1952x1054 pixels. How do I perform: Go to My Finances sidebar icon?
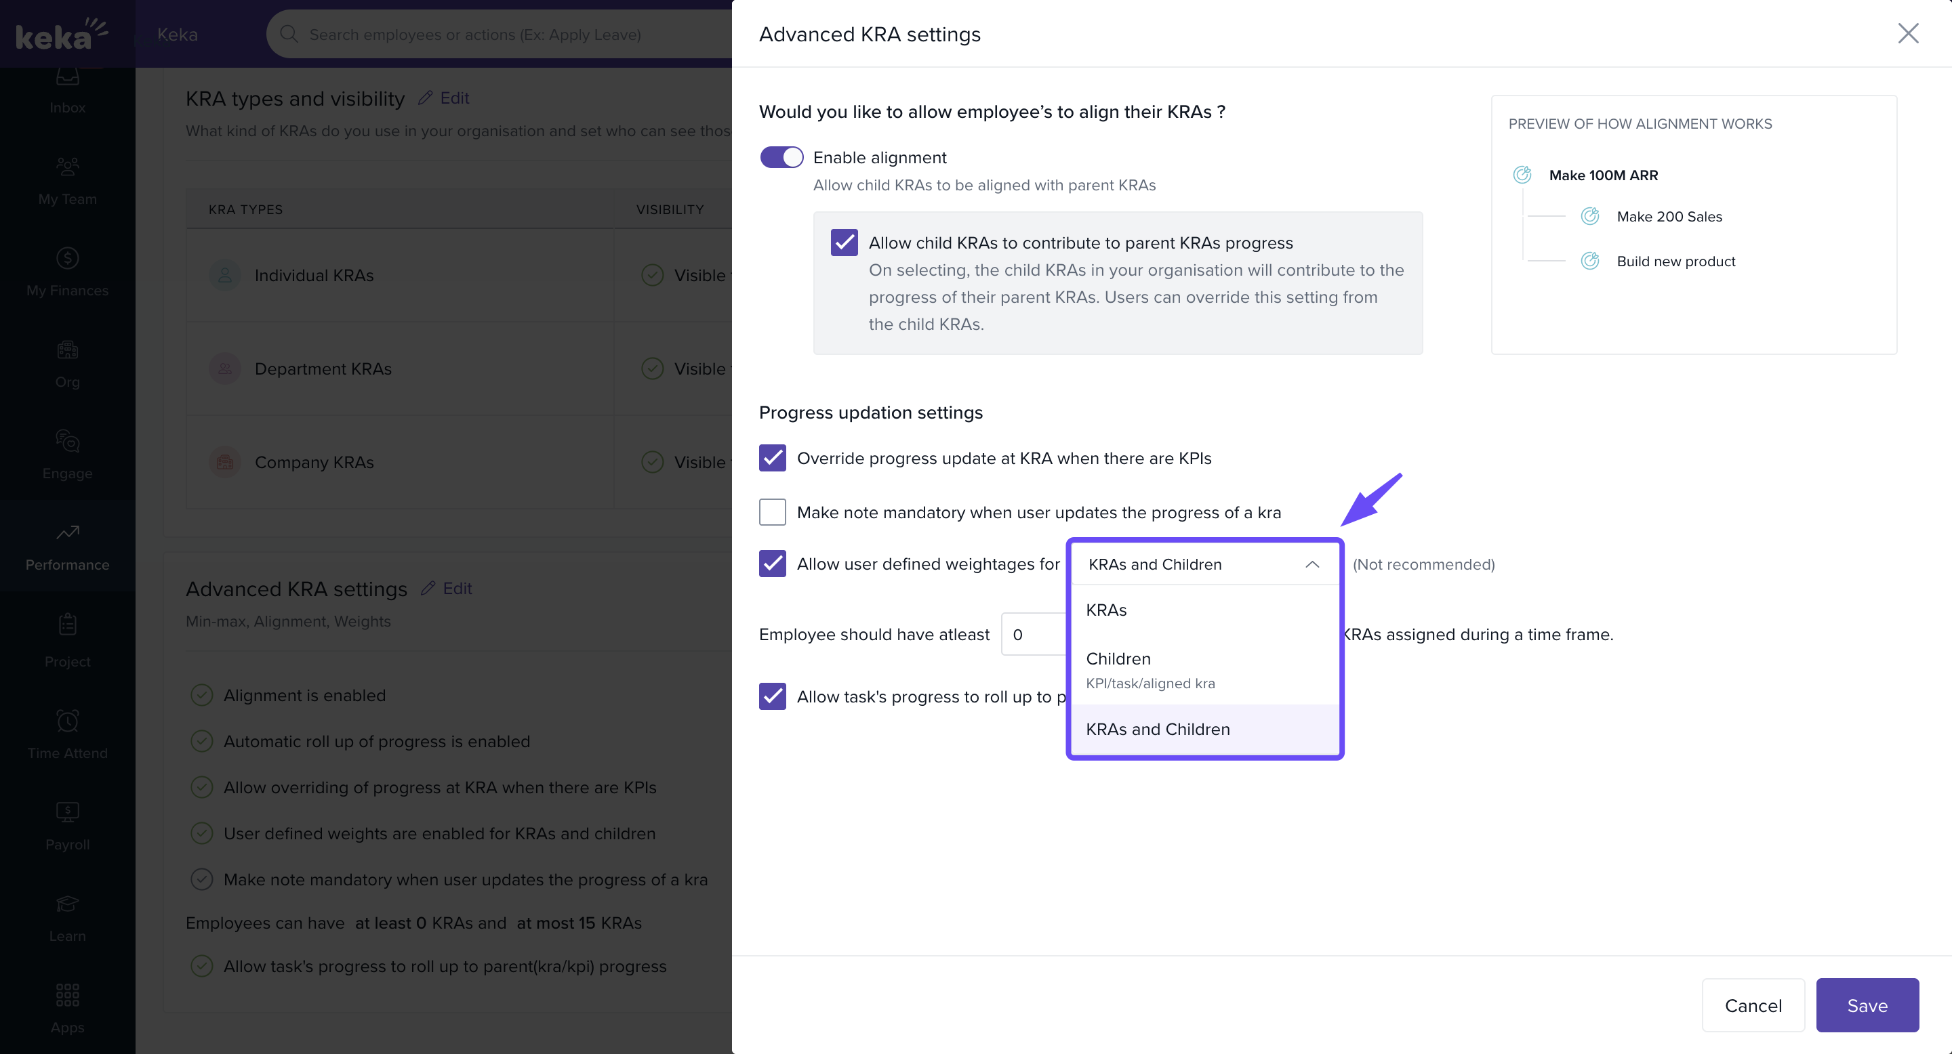click(x=68, y=258)
